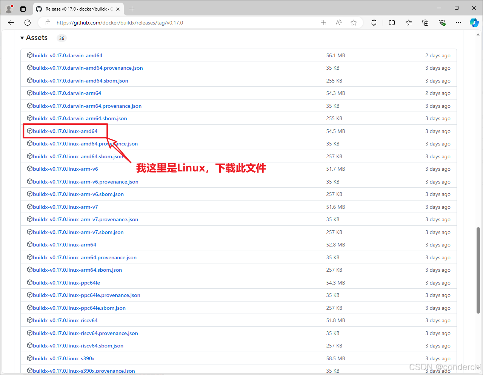
Task: Open buildx-v0.17.0.darwin-arm64.sbom.json
Action: pos(80,118)
